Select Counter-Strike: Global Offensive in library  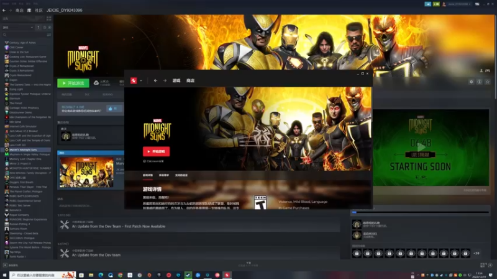pyautogui.click(x=28, y=61)
